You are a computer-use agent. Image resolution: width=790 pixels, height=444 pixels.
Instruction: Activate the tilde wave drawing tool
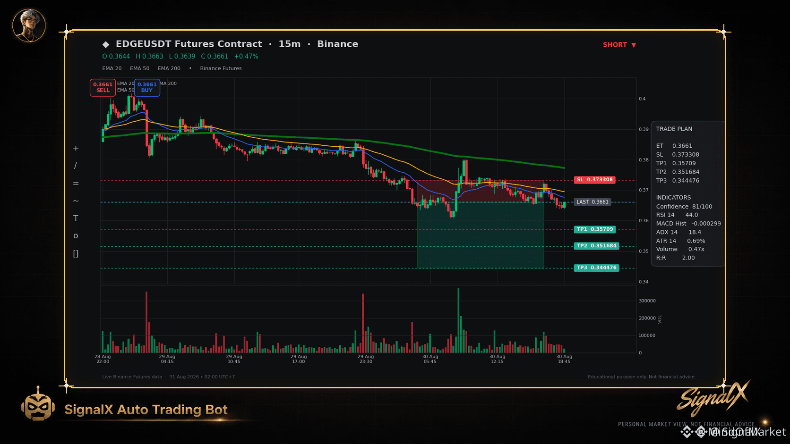pos(76,201)
